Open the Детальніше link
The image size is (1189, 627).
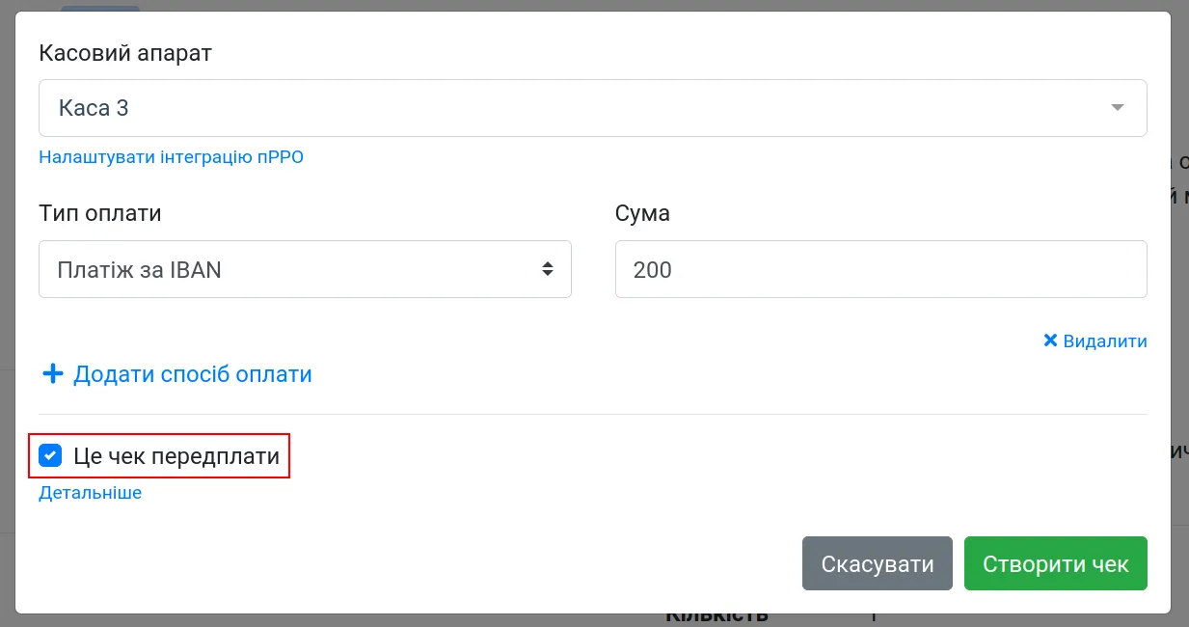(x=90, y=493)
